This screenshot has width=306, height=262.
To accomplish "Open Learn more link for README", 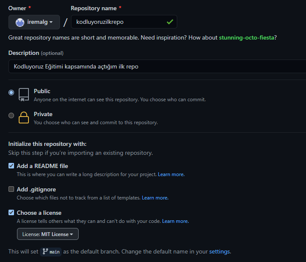I will (171, 174).
